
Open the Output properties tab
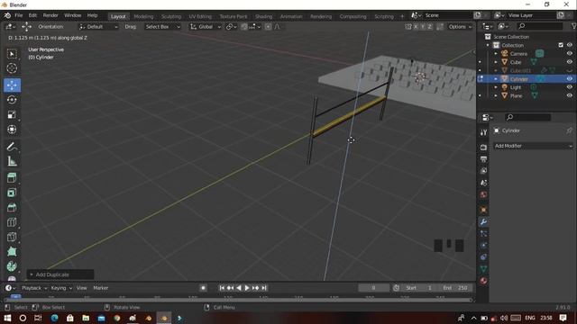[x=483, y=159]
